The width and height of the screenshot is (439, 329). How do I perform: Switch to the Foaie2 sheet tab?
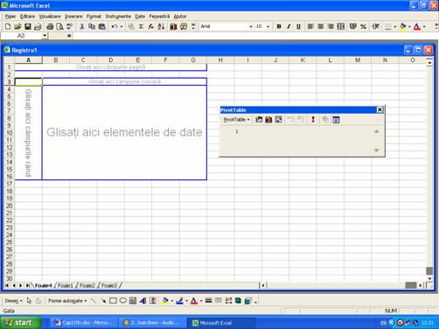coord(87,285)
